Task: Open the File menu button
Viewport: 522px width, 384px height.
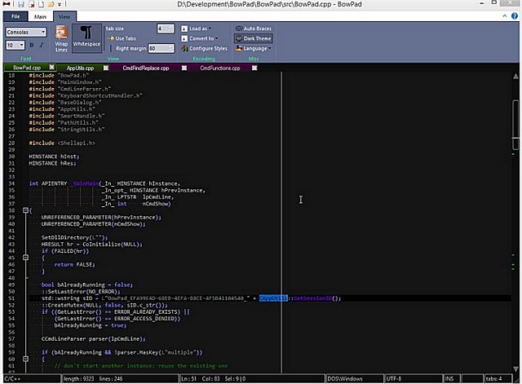Action: coord(15,15)
